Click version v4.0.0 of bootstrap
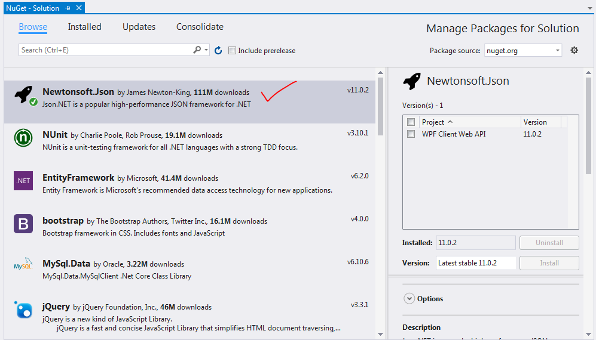The image size is (596, 340). coord(360,219)
